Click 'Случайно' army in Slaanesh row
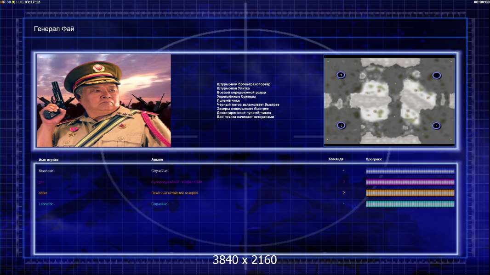 (160, 171)
